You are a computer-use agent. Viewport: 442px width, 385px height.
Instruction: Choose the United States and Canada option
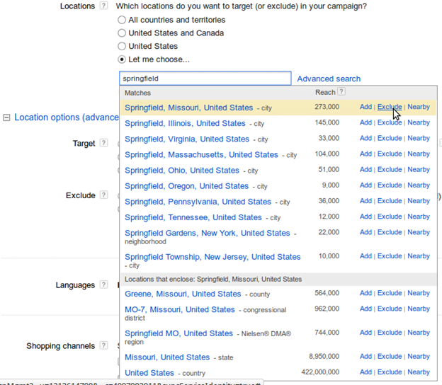coord(122,33)
